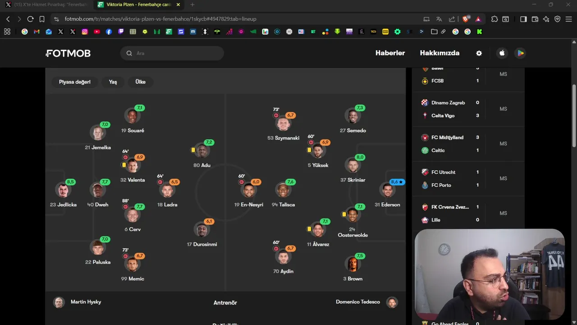Select player 53 Szymanski
Screen dimensions: 577x325
tap(283, 123)
